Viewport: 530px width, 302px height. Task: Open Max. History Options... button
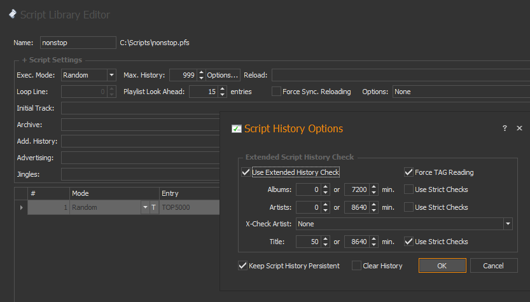[223, 75]
